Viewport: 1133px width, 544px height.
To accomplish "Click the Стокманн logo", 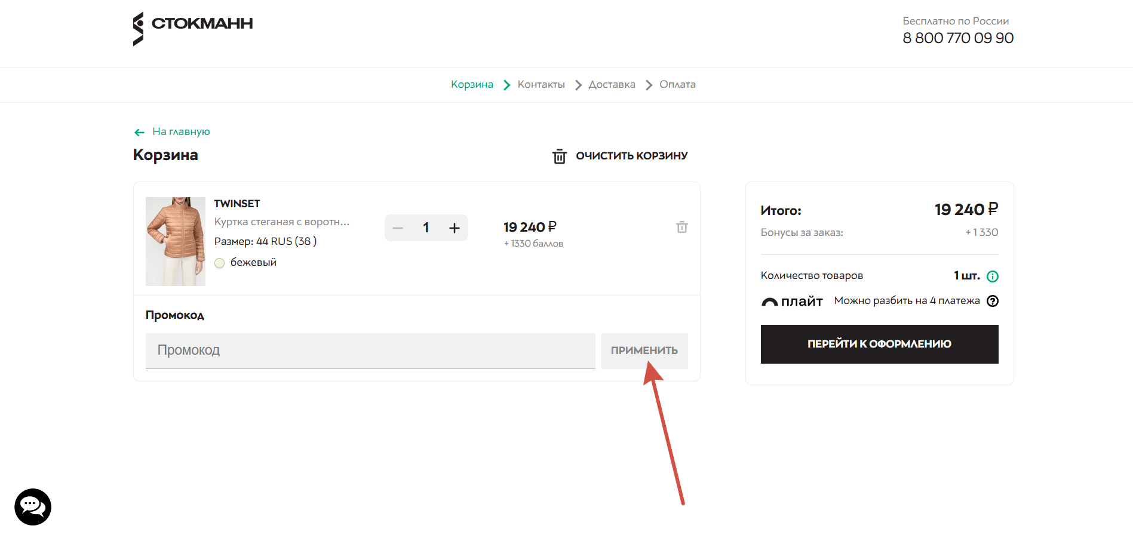I will click(193, 29).
